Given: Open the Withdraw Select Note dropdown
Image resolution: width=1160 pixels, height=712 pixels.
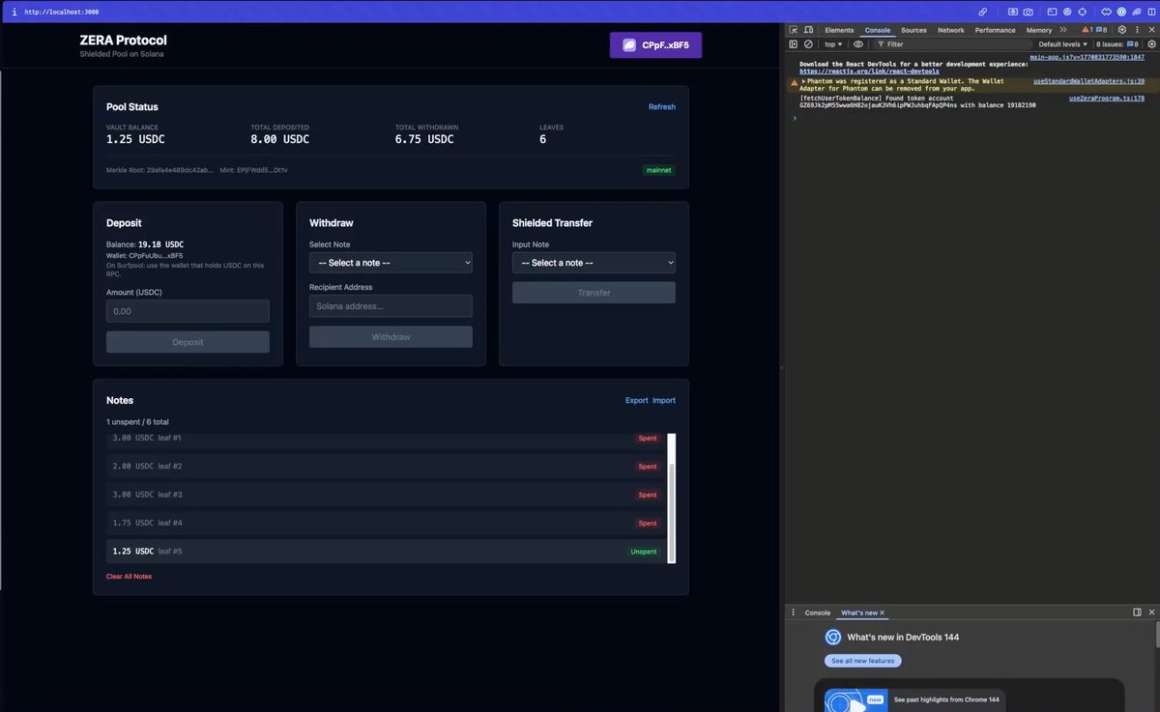Looking at the screenshot, I should 391,263.
